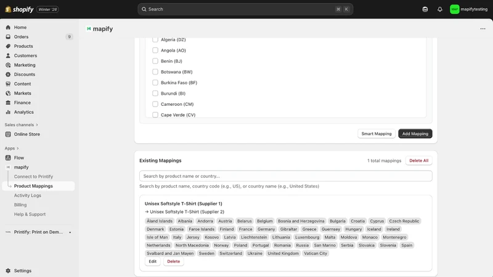Viewport: 493px width, 277px height.
Task: Click the Add Mapping button
Action: point(415,134)
